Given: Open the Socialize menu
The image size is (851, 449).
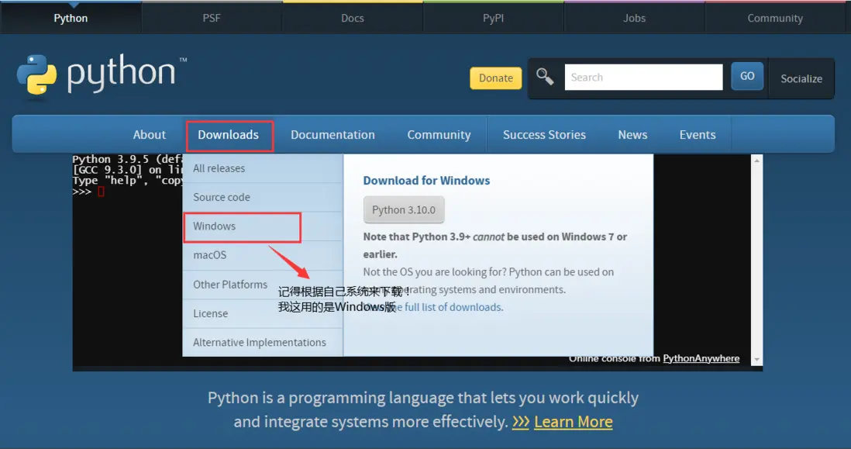Looking at the screenshot, I should 801,79.
